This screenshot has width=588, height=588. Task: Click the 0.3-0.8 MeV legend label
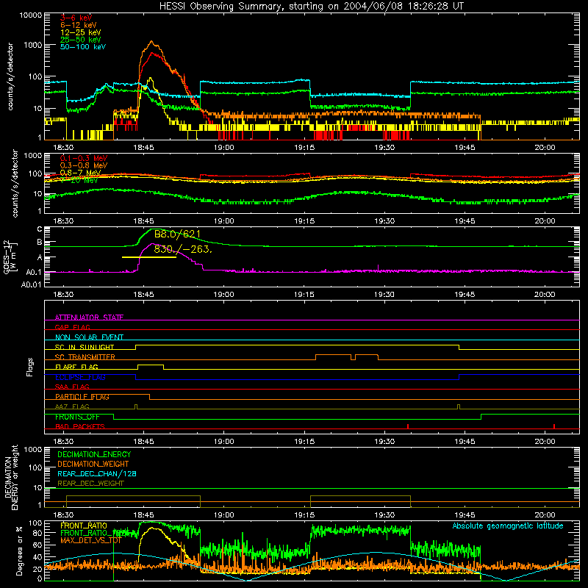84,165
